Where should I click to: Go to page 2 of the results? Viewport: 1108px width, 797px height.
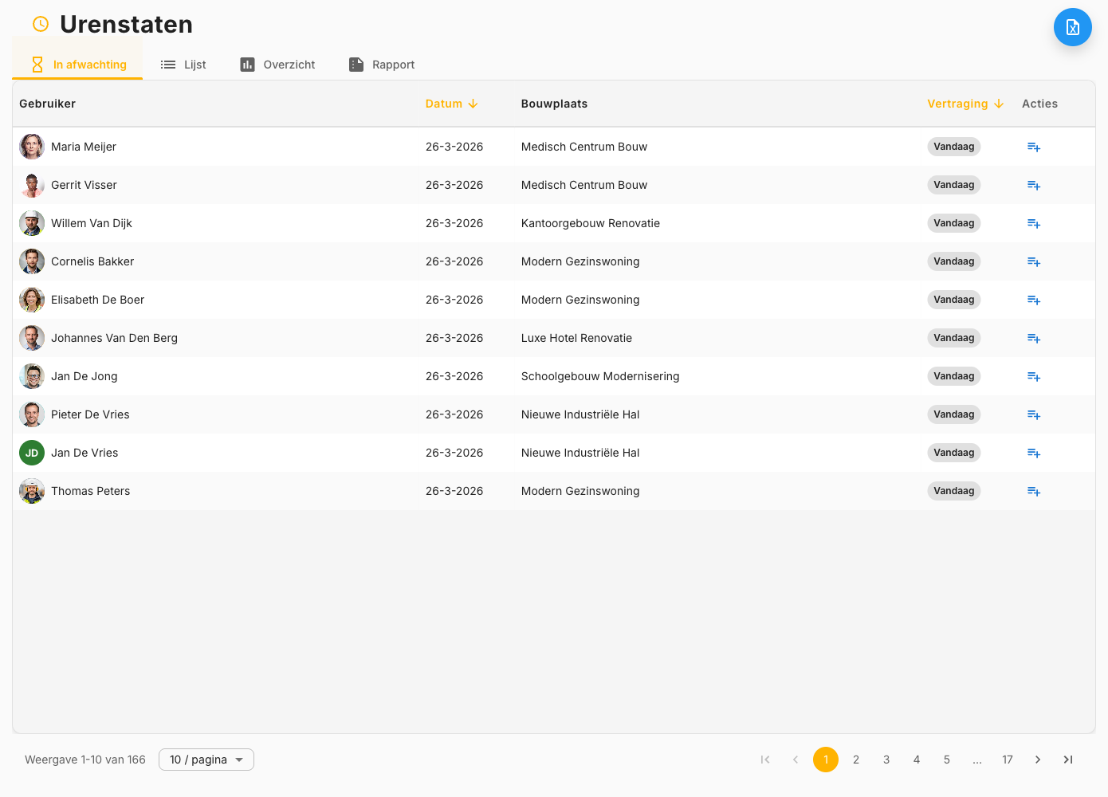856,760
